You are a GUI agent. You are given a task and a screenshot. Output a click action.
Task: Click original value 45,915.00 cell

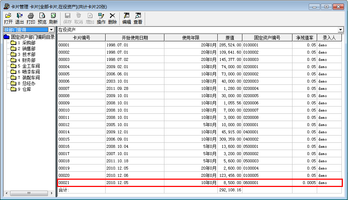[230, 132]
